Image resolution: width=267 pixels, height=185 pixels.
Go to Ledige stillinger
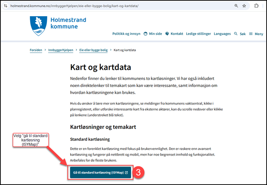199,34
